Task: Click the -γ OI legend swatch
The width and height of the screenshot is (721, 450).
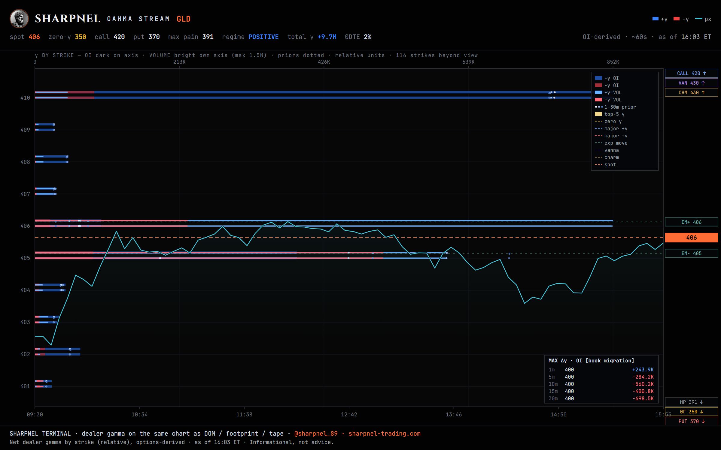Action: pyautogui.click(x=598, y=85)
